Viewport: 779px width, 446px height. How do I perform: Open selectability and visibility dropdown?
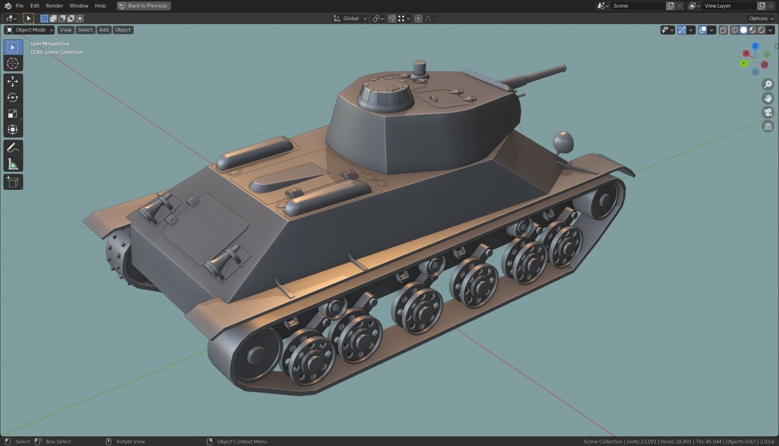click(668, 30)
